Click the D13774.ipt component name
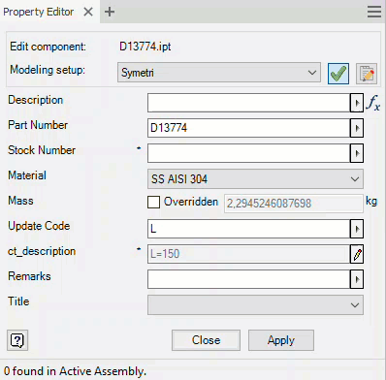This screenshot has height=380, width=386. (x=145, y=47)
